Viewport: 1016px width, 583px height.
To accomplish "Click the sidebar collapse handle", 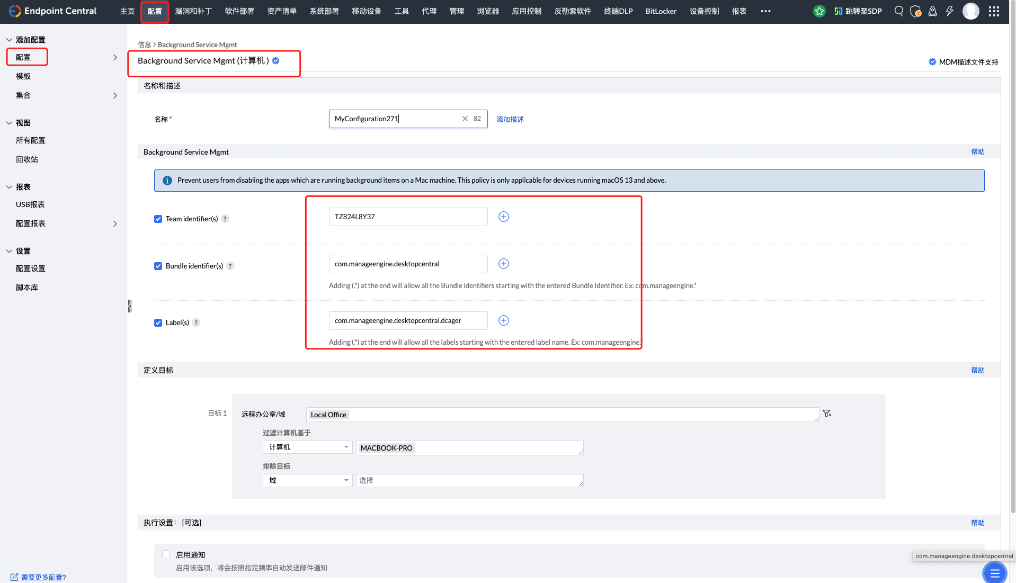I will [x=129, y=306].
